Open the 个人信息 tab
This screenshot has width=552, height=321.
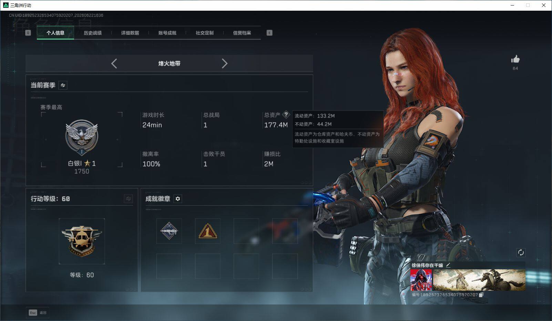click(x=55, y=33)
